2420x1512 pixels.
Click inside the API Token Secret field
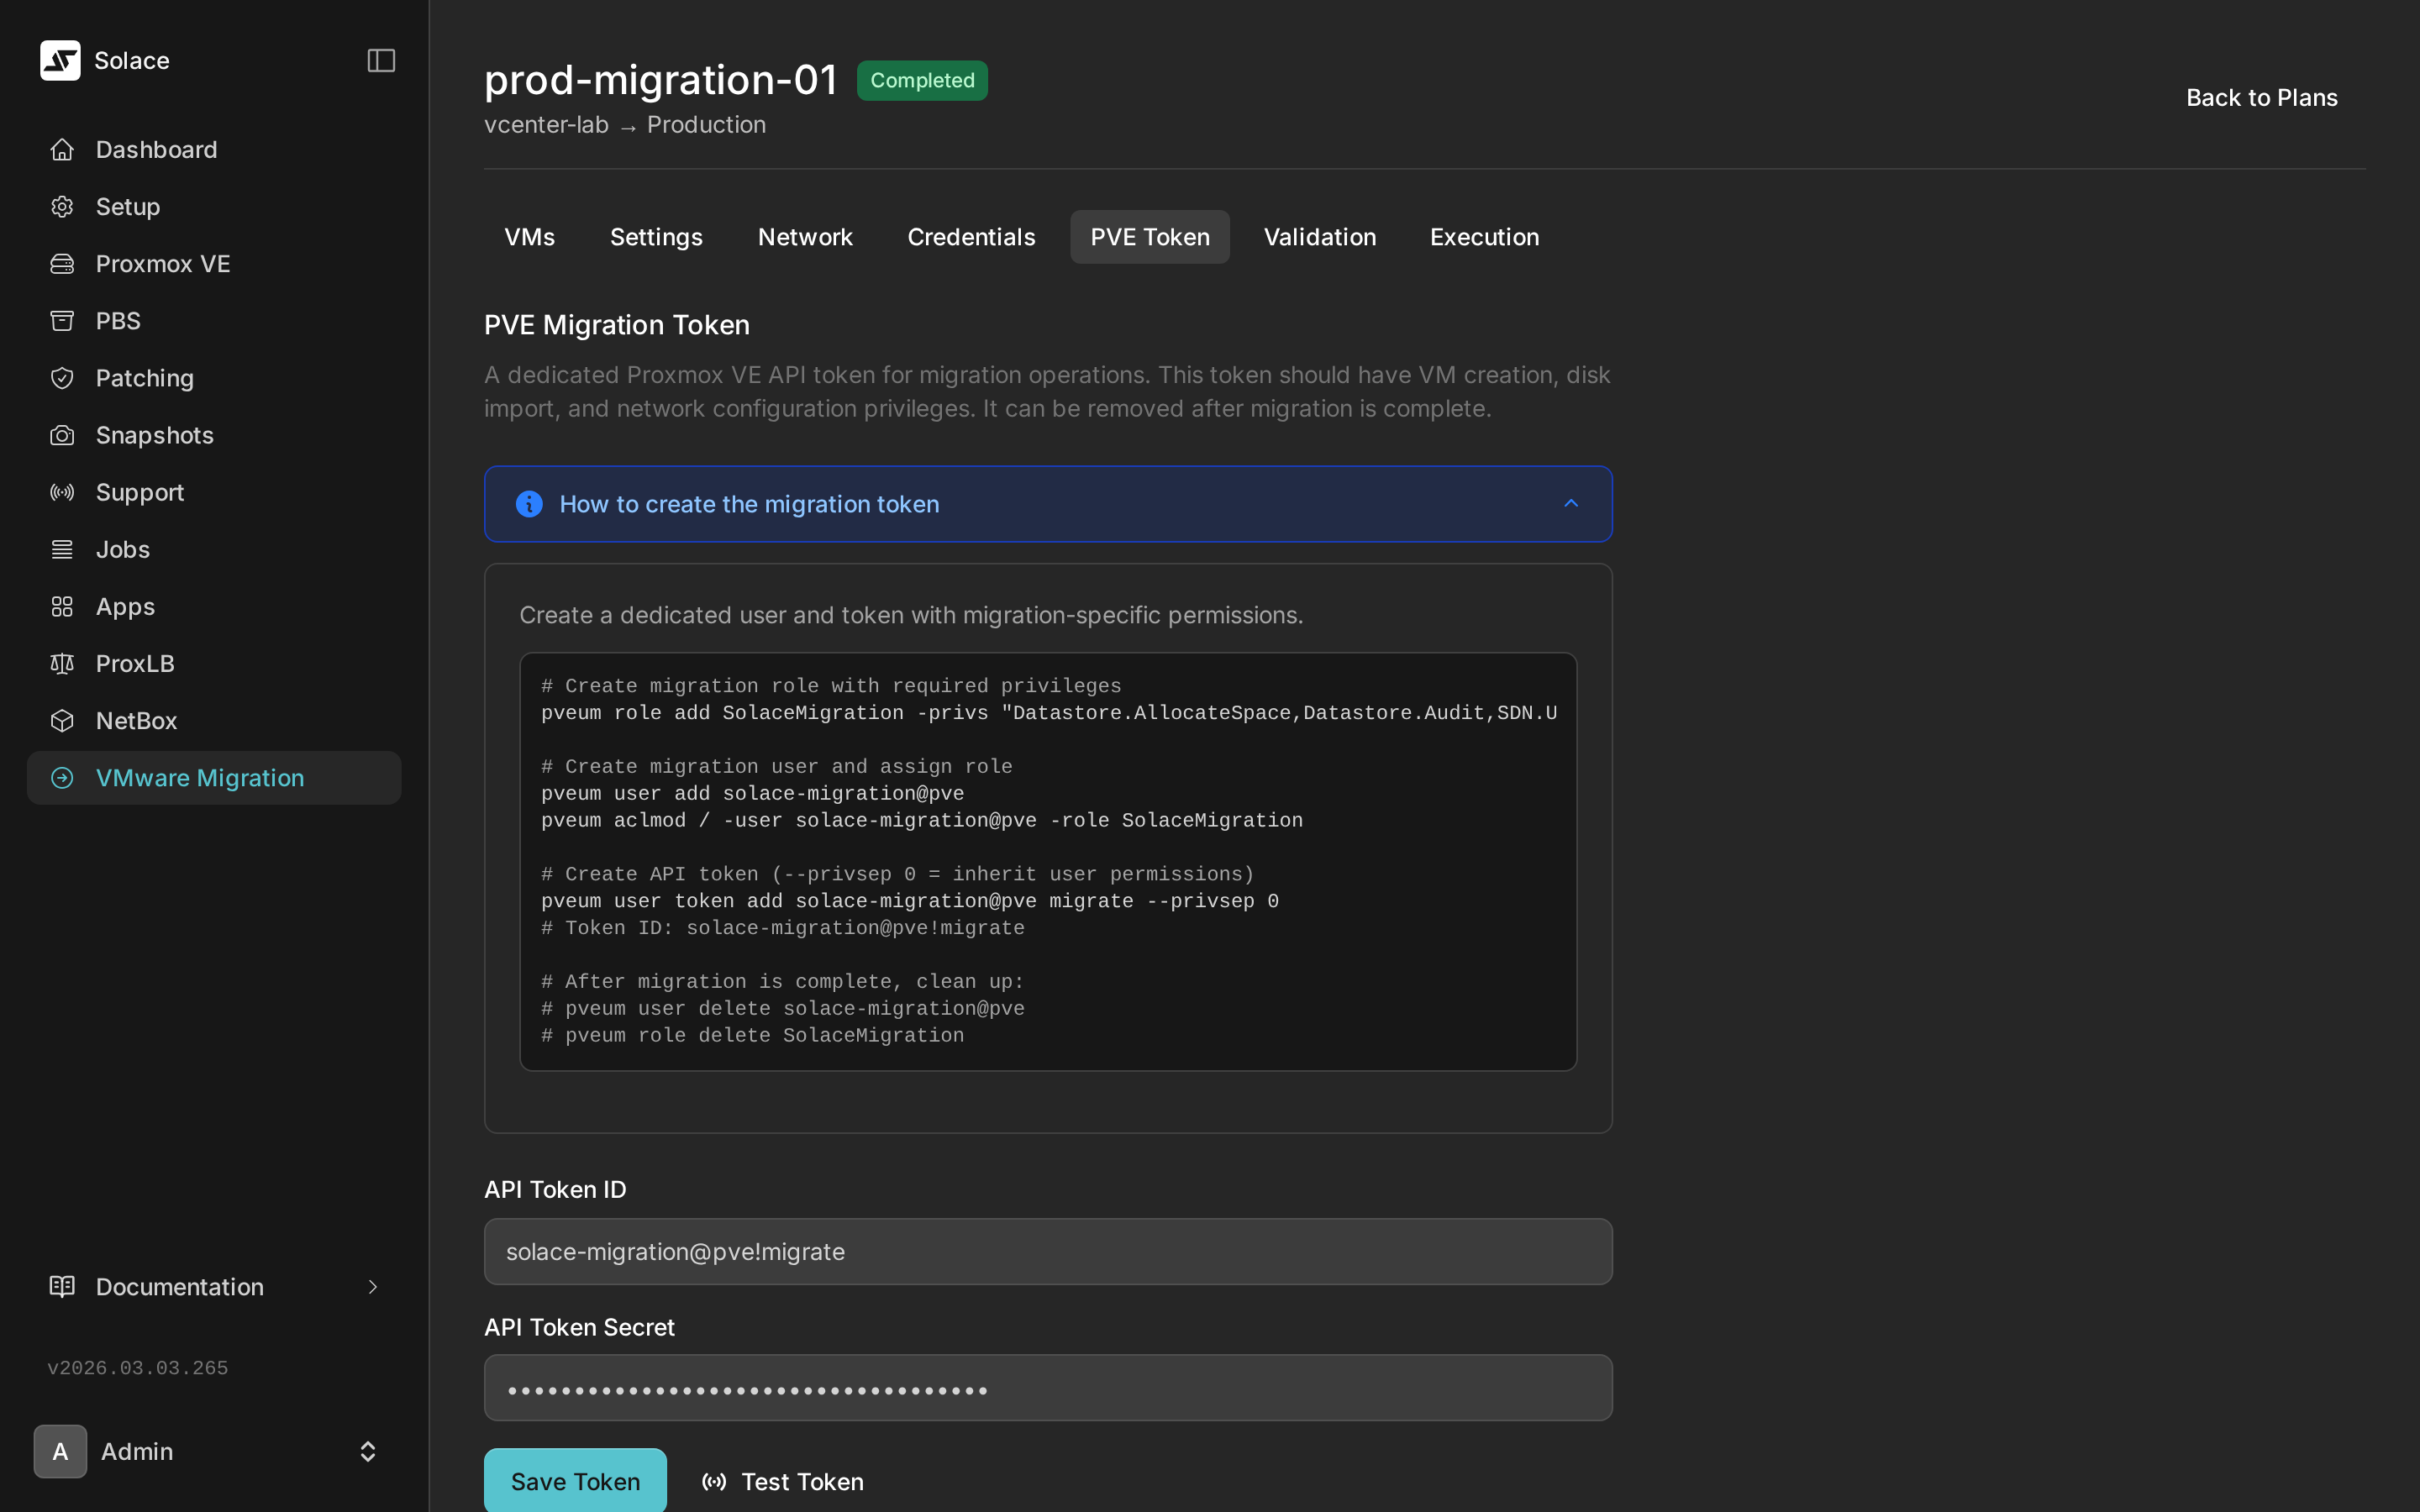[1046, 1387]
